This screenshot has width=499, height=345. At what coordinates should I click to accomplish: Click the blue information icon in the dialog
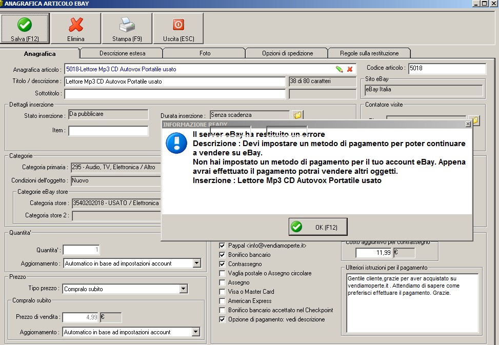(176, 143)
